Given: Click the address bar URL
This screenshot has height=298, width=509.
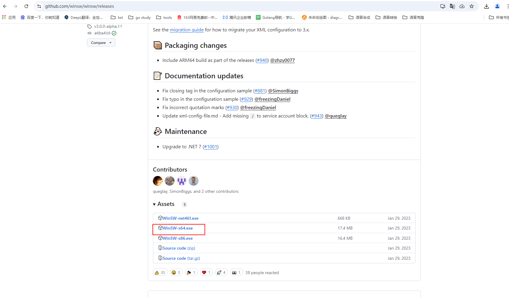Looking at the screenshot, I should (80, 6).
